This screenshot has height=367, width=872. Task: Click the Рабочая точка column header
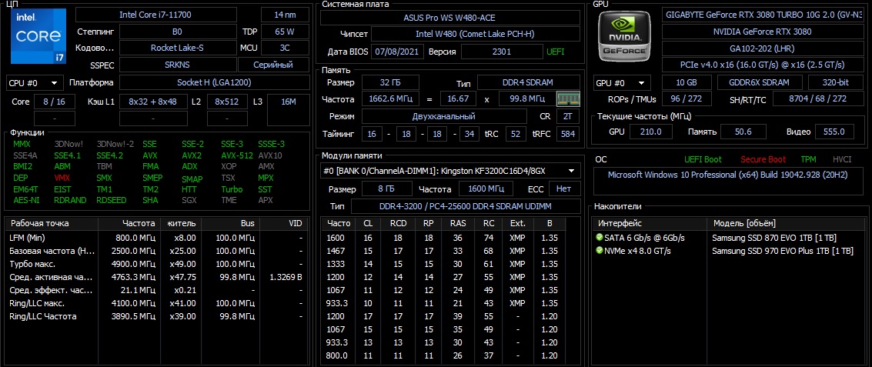(x=52, y=224)
